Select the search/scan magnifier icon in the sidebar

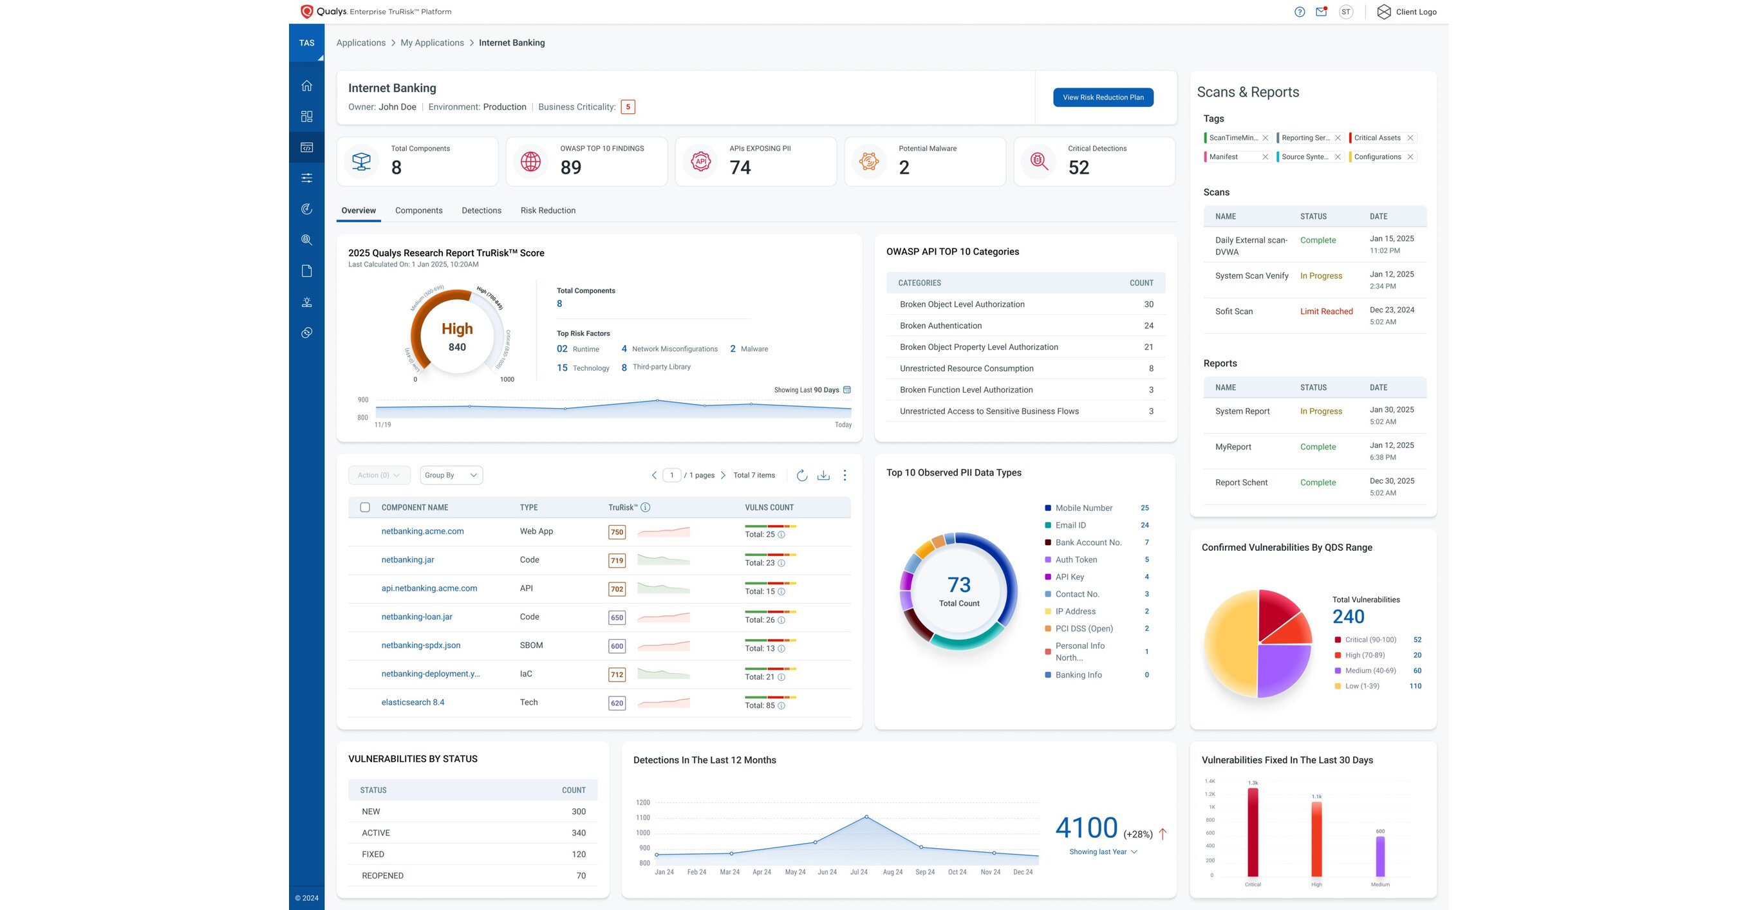coord(307,239)
